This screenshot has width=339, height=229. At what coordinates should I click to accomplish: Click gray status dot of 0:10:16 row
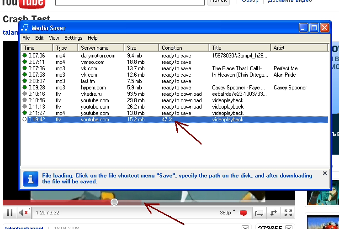pyautogui.click(x=25, y=94)
